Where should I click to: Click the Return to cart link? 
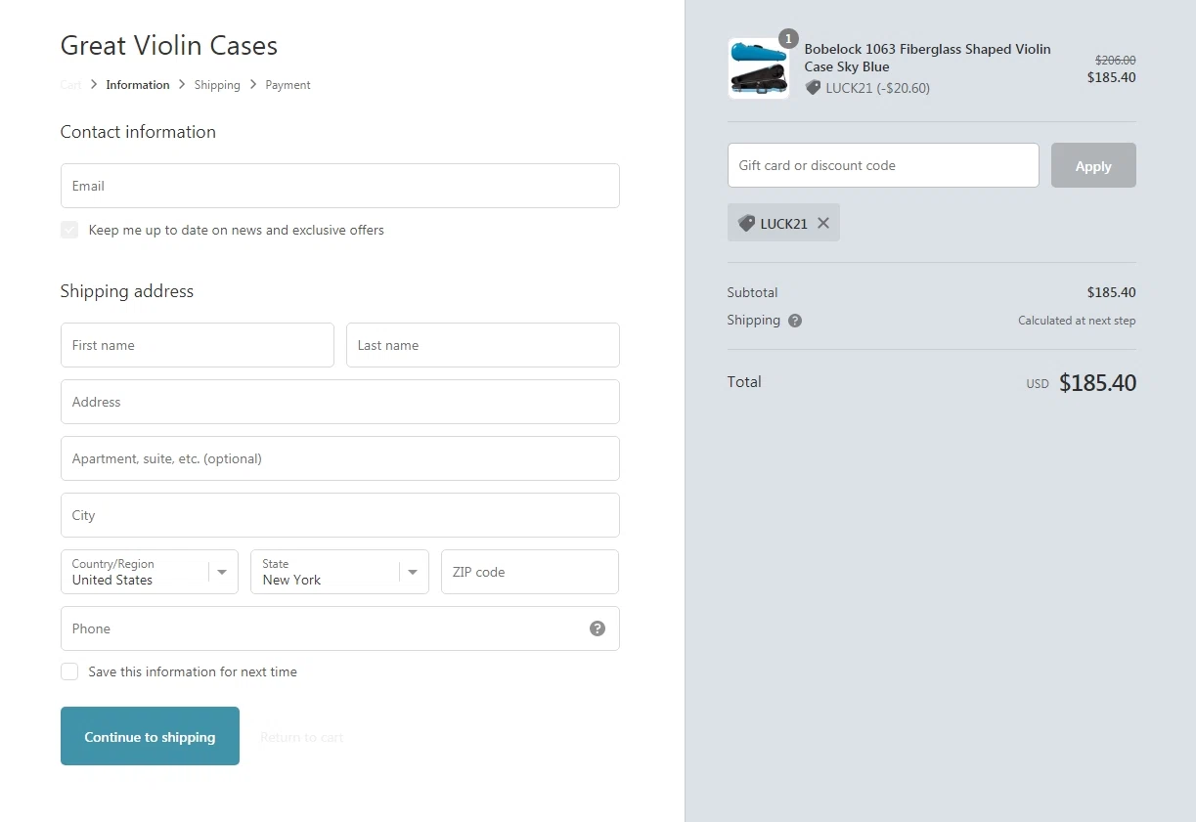pos(301,737)
